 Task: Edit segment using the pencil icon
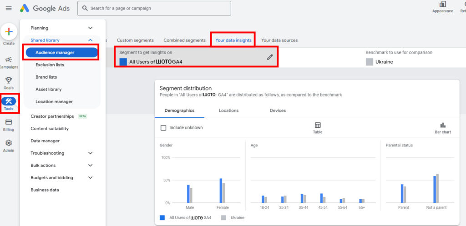tap(270, 57)
